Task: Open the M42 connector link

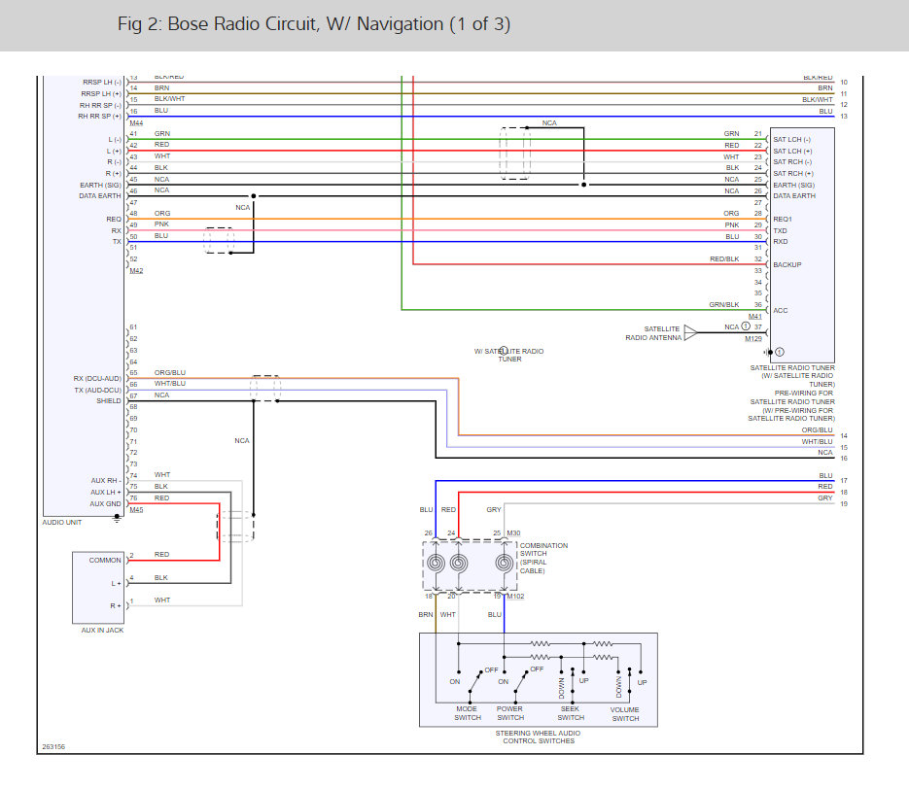Action: [136, 270]
